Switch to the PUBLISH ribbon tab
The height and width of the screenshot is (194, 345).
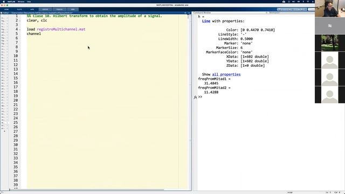[x=59, y=10]
